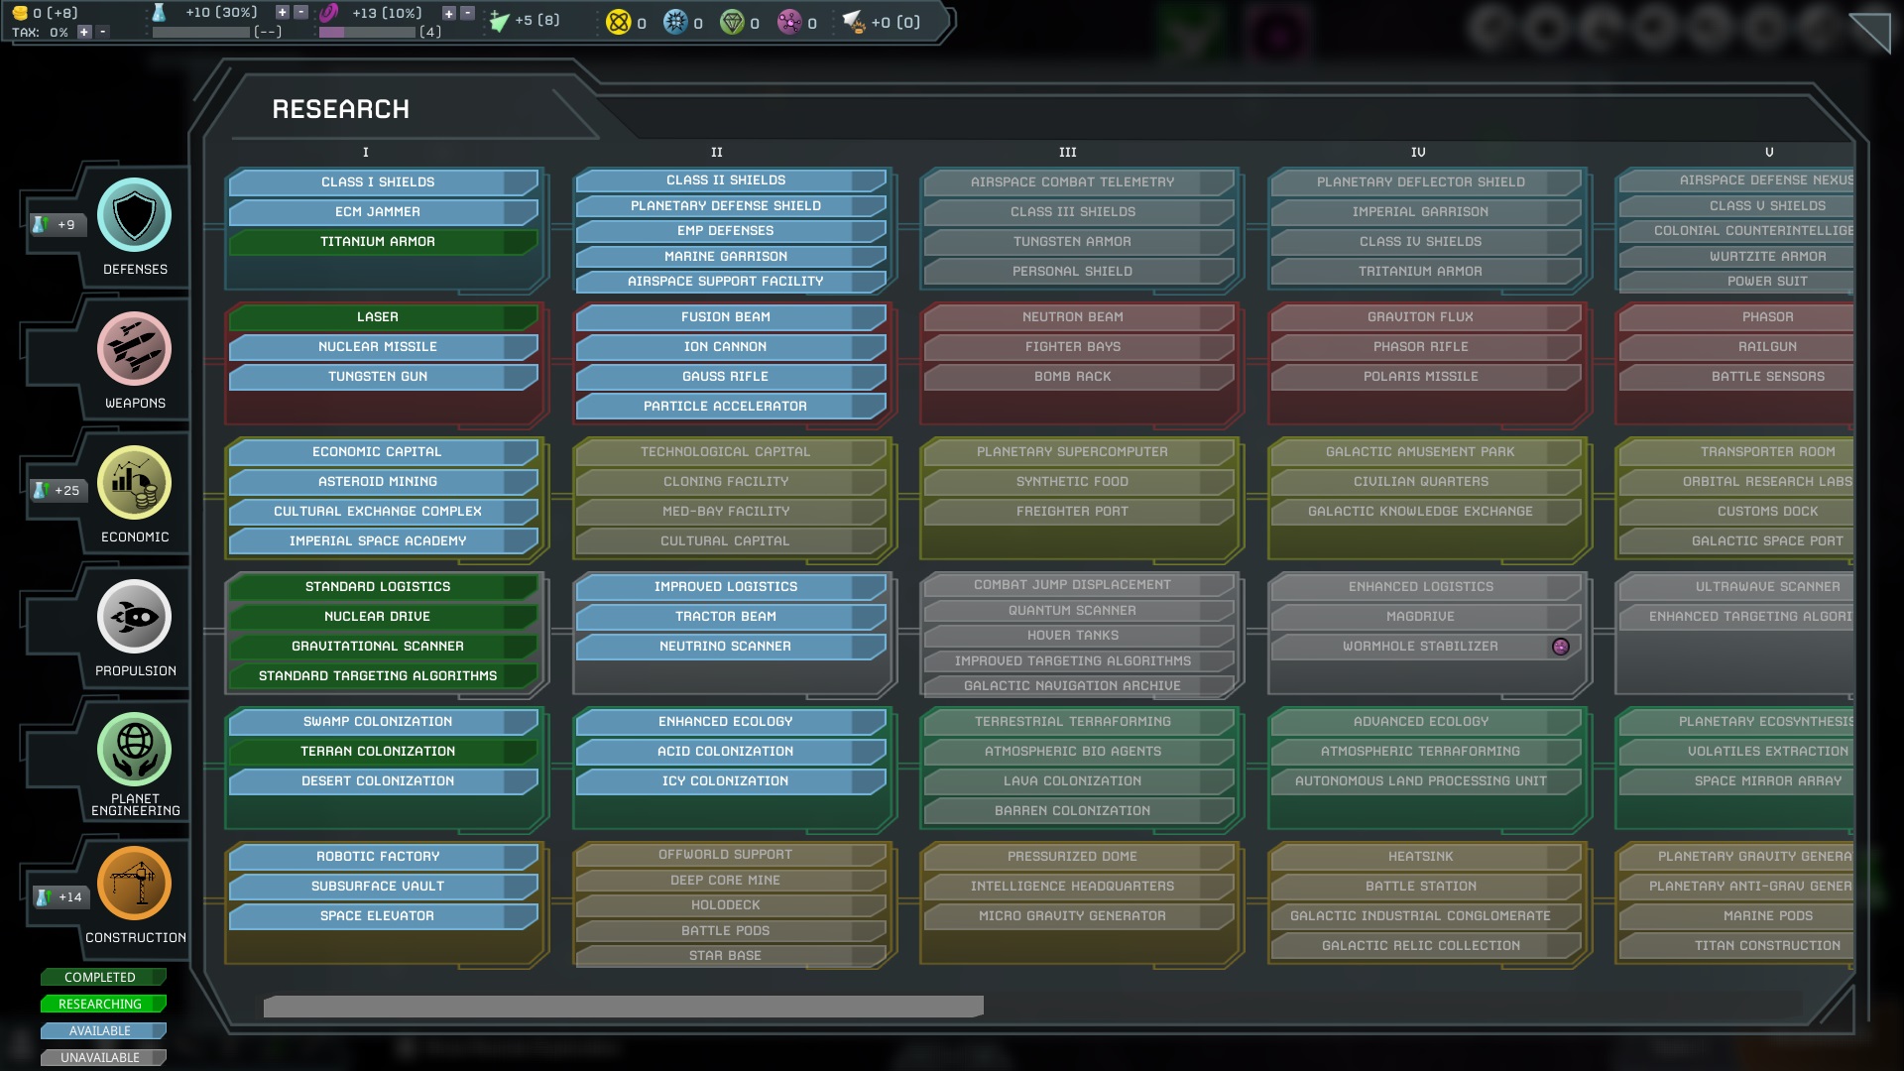Viewport: 1904px width, 1071px height.
Task: Select Neutron Beam technology
Action: (1079, 317)
